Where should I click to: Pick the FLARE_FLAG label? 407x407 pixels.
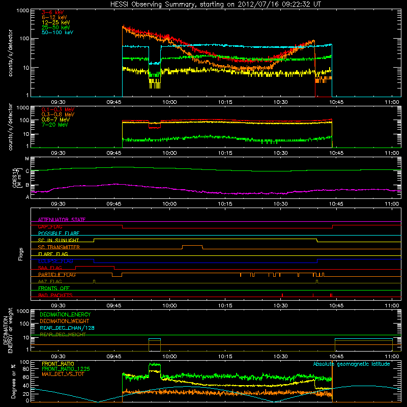(x=53, y=254)
